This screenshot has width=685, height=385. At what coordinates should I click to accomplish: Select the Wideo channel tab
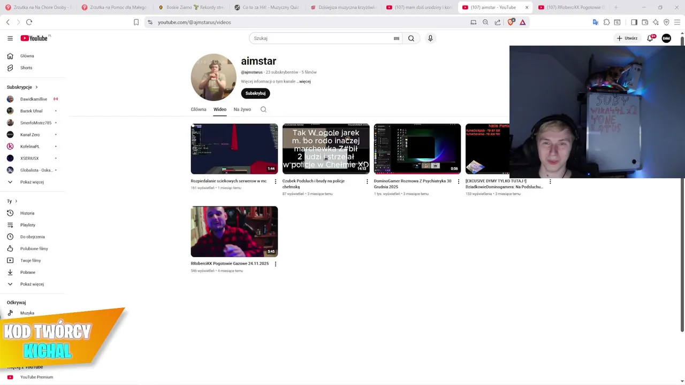coord(220,109)
